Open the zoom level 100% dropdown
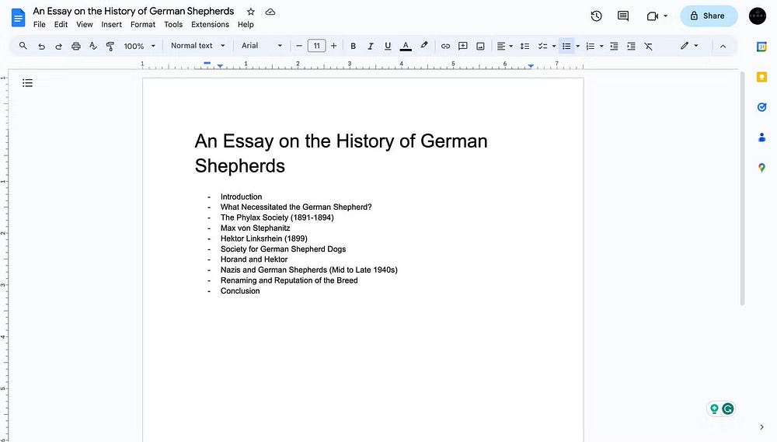Viewport: 777px width, 442px height. [139, 46]
